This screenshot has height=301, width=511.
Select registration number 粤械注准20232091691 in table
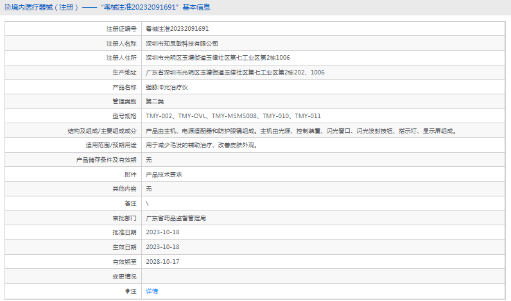(x=177, y=29)
